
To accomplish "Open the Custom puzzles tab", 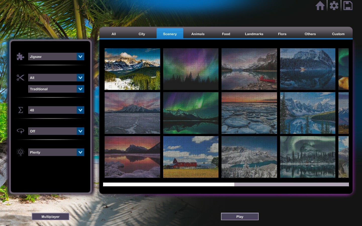I will click(338, 34).
